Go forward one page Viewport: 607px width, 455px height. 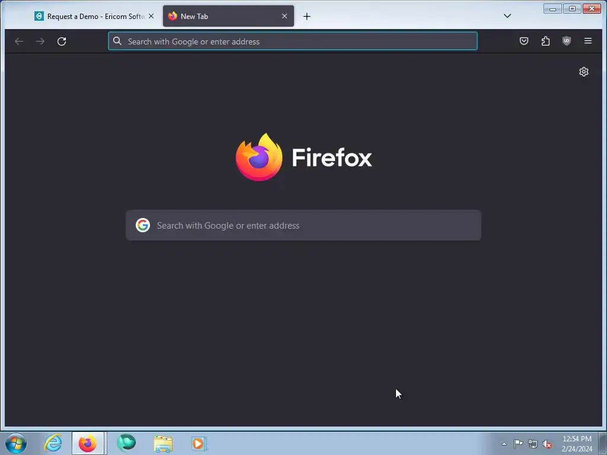pyautogui.click(x=40, y=41)
